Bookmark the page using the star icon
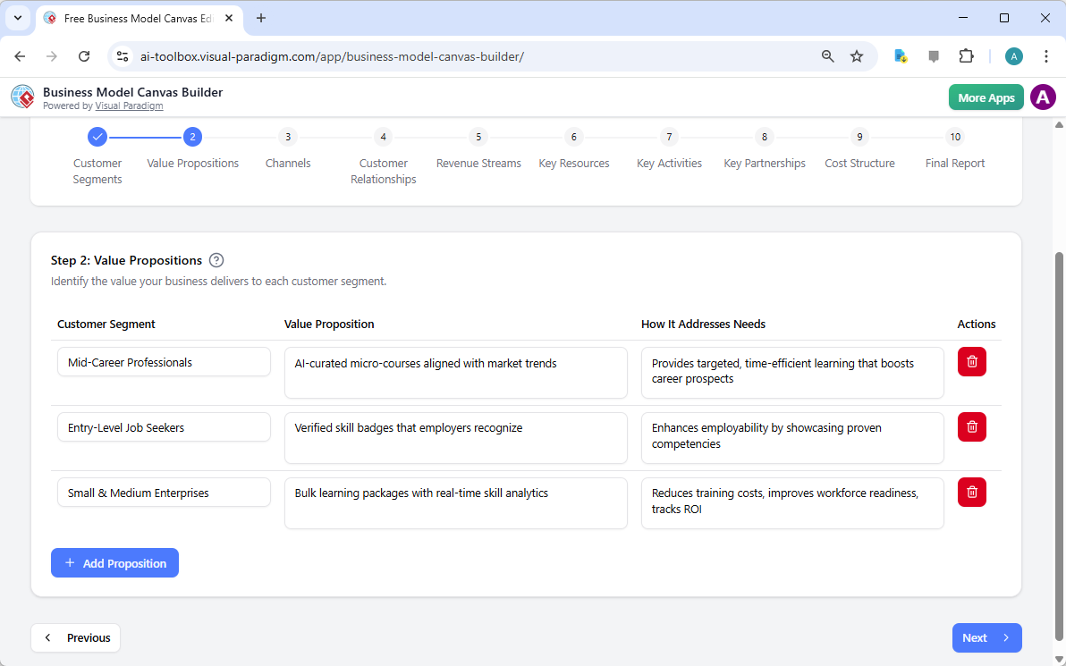This screenshot has width=1066, height=666. coord(857,55)
